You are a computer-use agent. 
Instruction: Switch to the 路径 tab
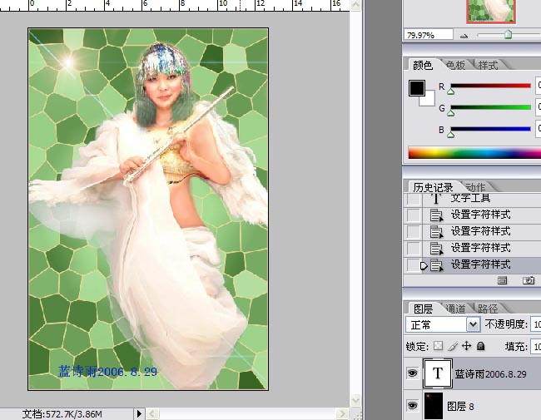click(487, 309)
